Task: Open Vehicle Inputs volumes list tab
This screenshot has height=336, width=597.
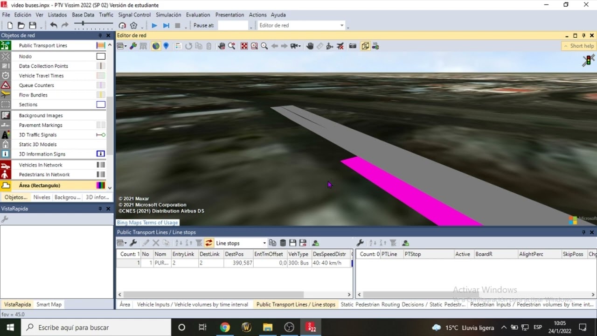Action: (193, 305)
